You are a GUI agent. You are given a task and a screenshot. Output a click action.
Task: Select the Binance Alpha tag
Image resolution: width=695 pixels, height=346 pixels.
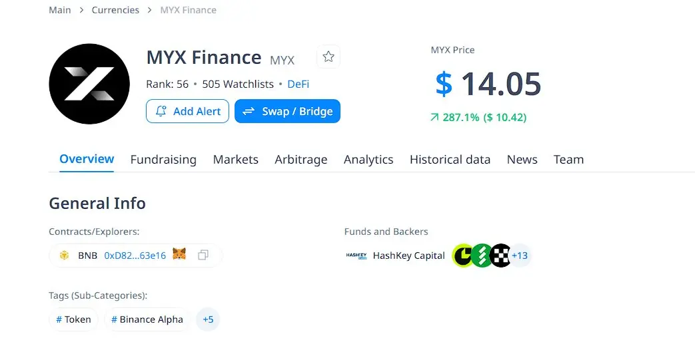click(x=147, y=319)
